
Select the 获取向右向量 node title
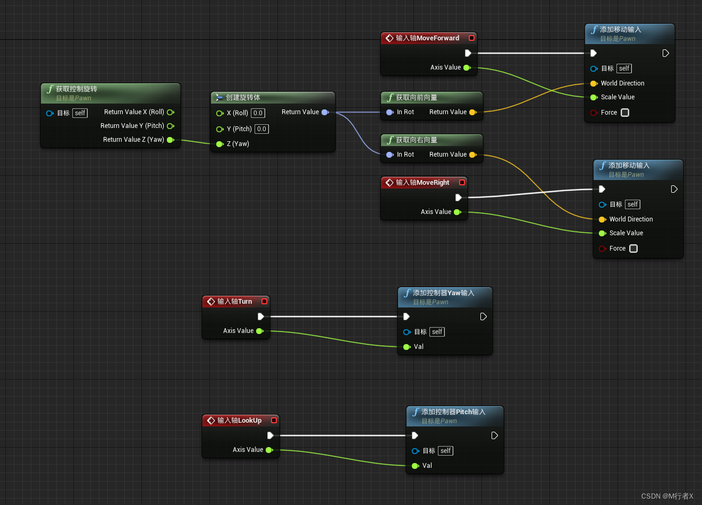click(x=417, y=140)
